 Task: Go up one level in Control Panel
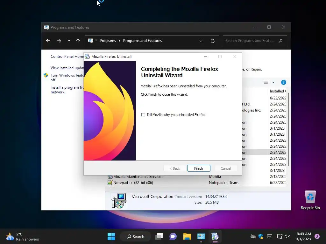[78, 41]
